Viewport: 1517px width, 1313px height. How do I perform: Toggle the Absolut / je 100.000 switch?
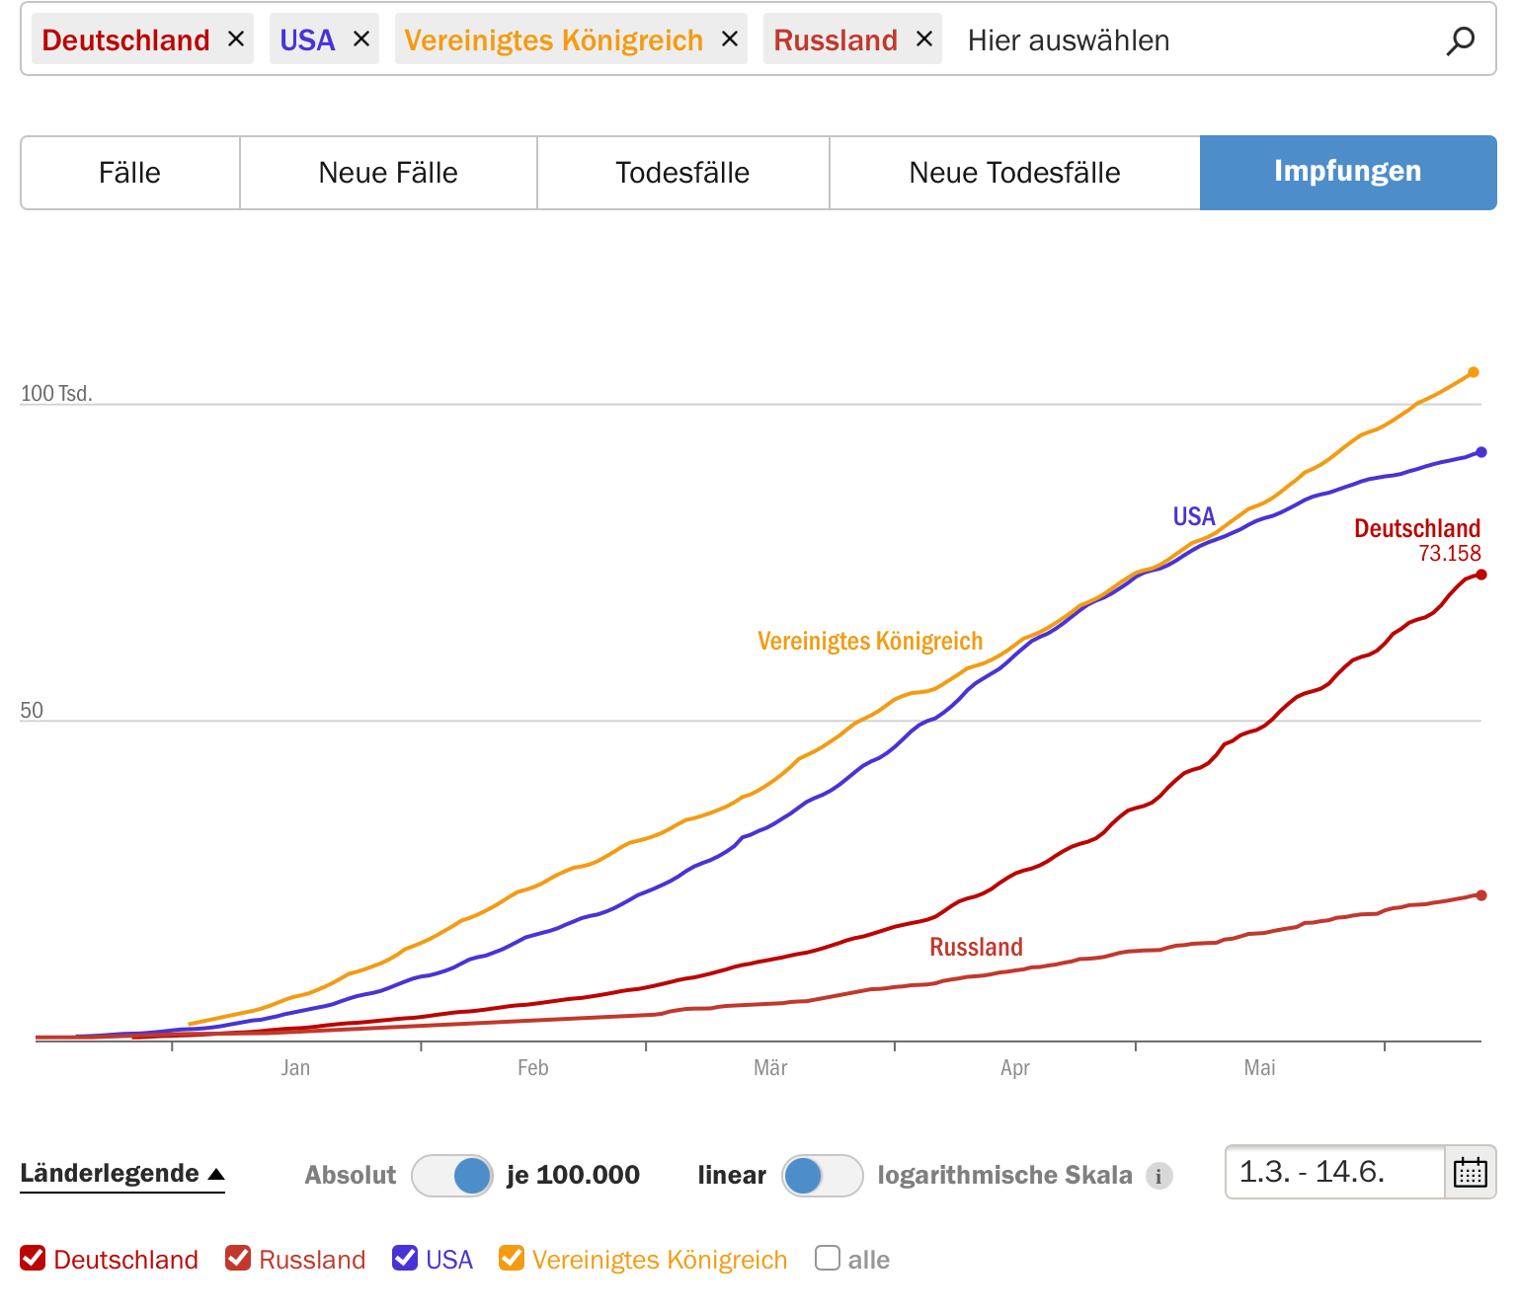pos(452,1176)
